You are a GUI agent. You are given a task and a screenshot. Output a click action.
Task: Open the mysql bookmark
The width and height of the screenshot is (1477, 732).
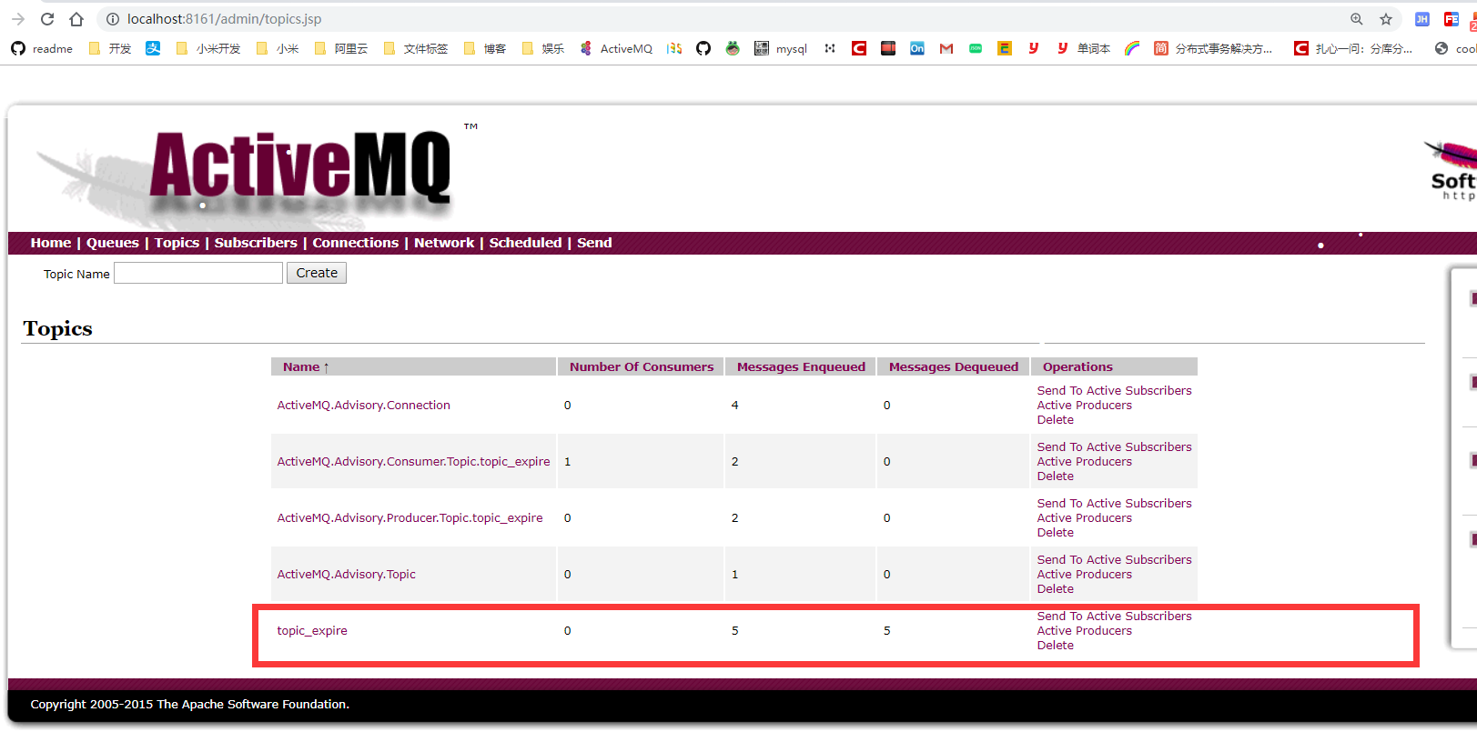click(781, 48)
